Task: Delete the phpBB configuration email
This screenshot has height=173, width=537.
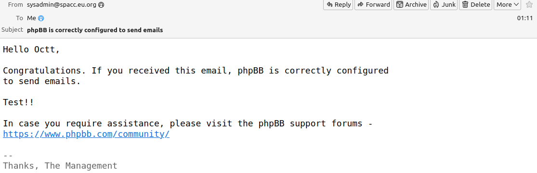Action: [476, 4]
